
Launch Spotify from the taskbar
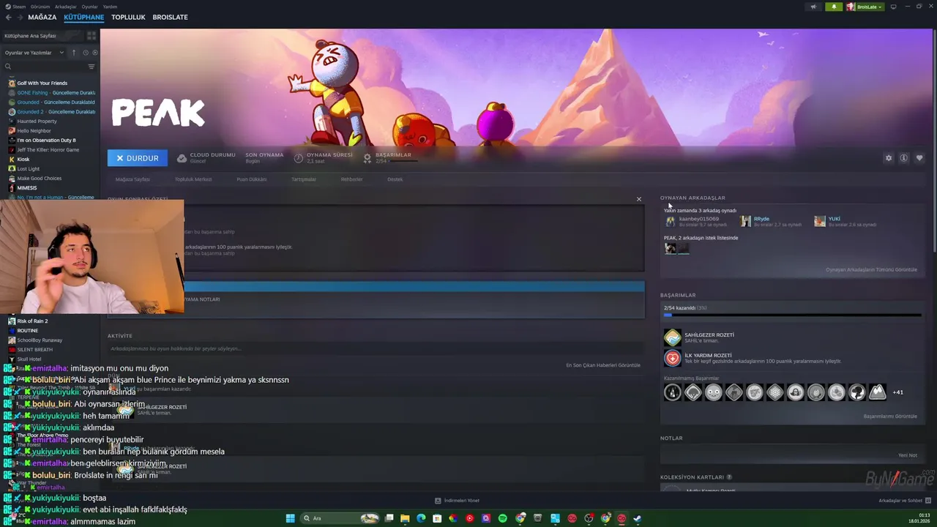click(x=503, y=518)
